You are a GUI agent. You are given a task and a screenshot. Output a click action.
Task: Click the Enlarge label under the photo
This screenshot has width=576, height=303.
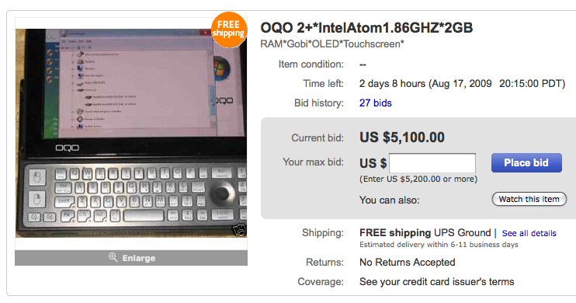[x=139, y=258]
